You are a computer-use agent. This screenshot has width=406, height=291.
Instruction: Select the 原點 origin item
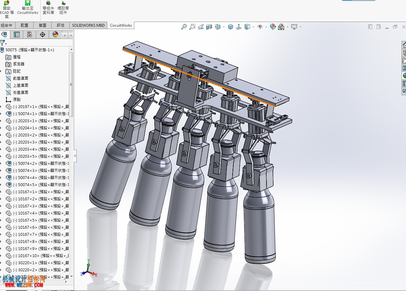tap(13, 100)
